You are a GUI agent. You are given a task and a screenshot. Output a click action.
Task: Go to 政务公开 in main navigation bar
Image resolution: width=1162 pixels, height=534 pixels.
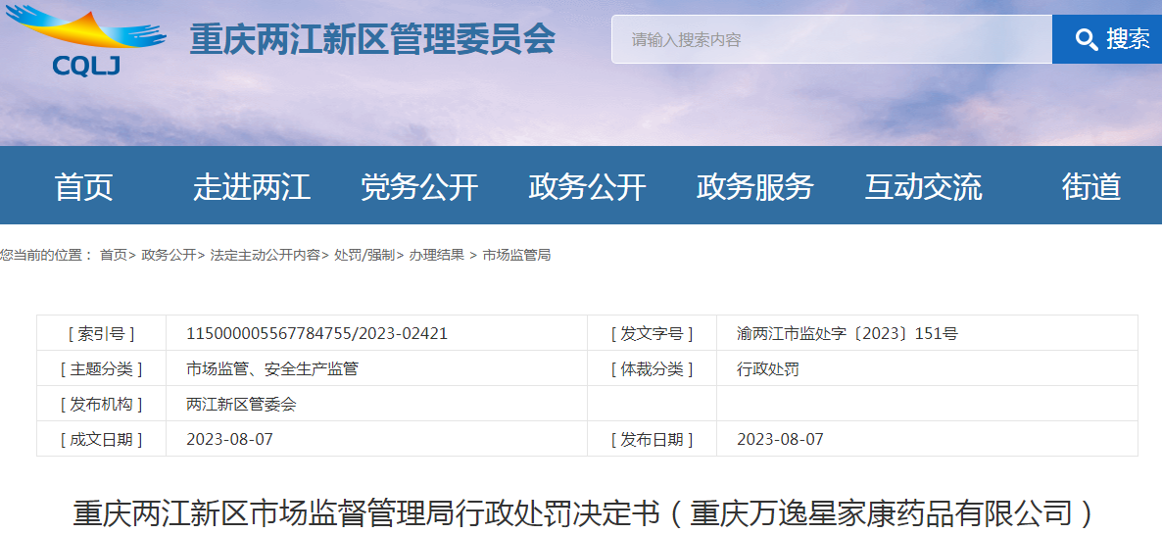[x=587, y=186]
